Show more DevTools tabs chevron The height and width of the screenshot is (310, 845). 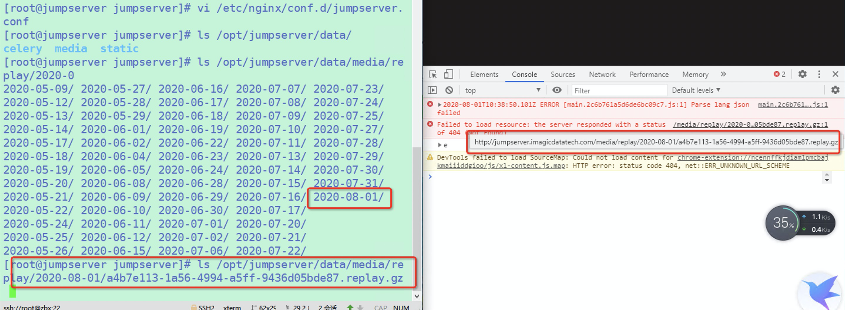coord(723,74)
